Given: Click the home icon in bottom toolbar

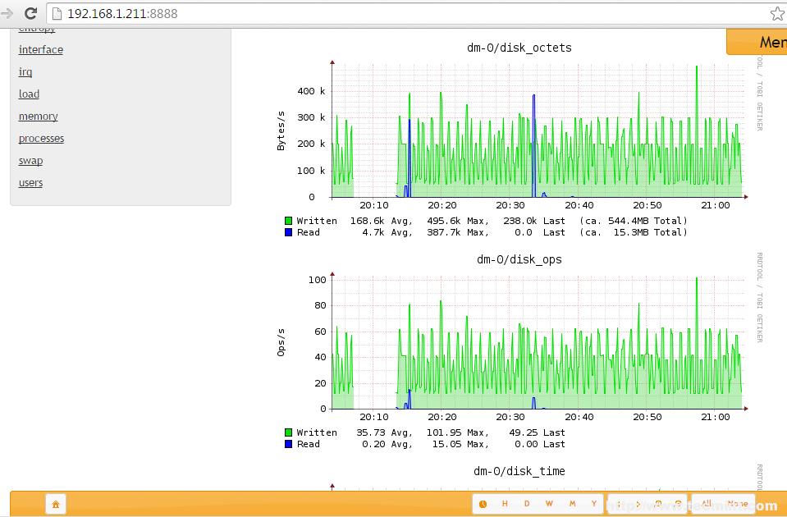Looking at the screenshot, I should (56, 504).
